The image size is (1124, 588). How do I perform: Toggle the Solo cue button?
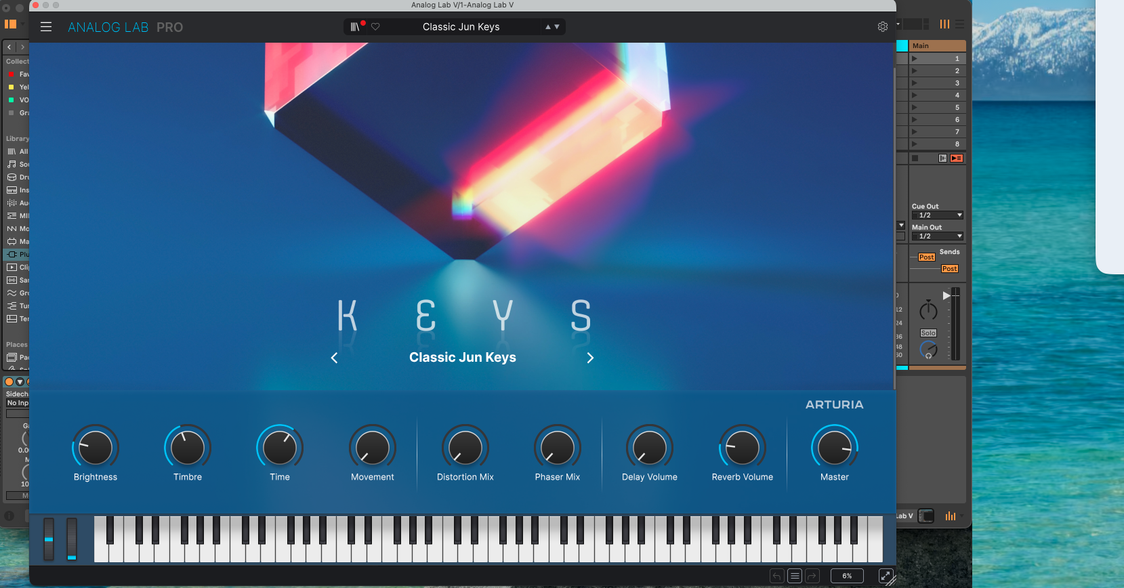(x=928, y=333)
